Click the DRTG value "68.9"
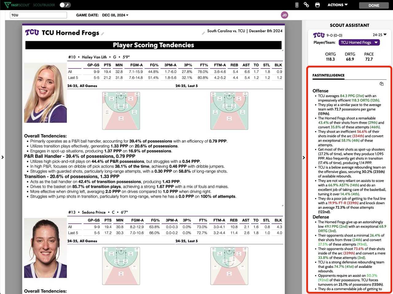Viewport: 393px width, 294px height. [350, 59]
